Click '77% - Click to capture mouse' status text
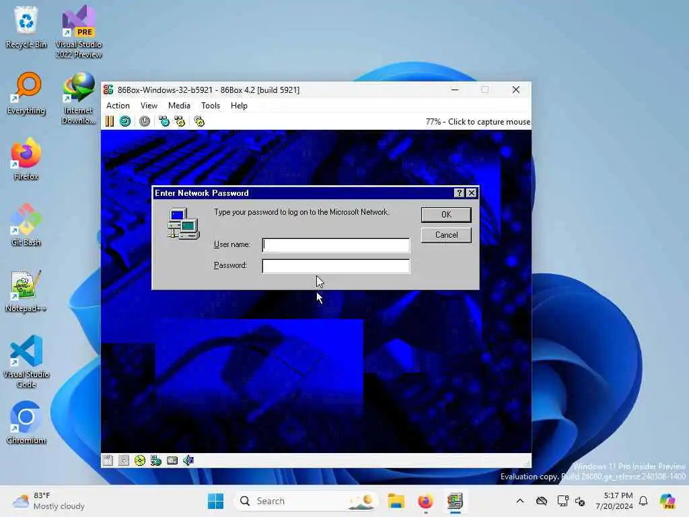689x517 pixels. (478, 122)
